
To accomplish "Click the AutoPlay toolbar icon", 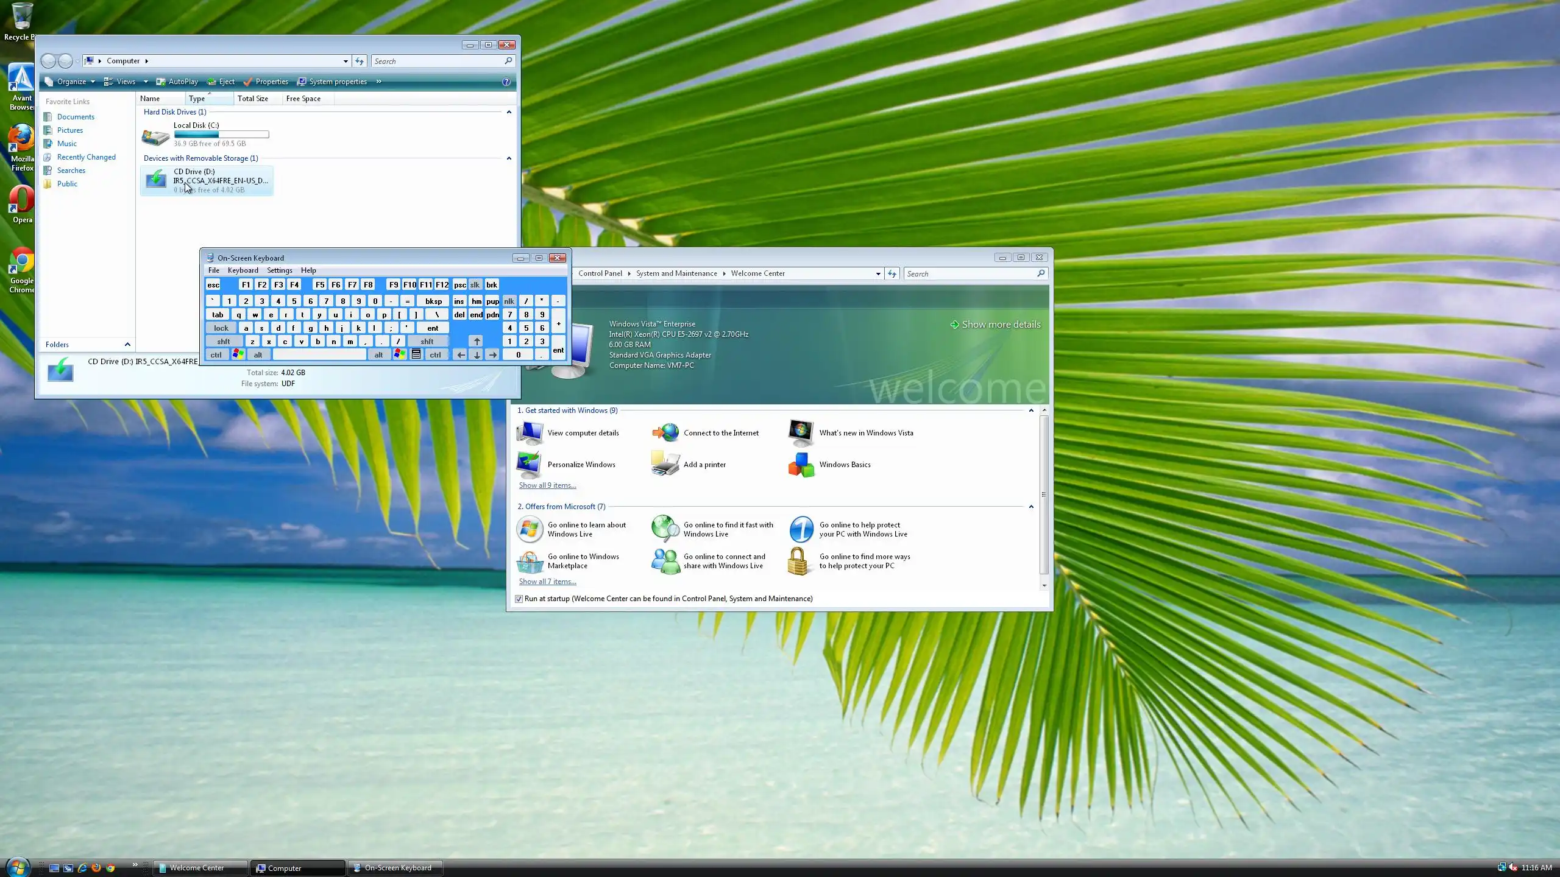I will pos(161,82).
